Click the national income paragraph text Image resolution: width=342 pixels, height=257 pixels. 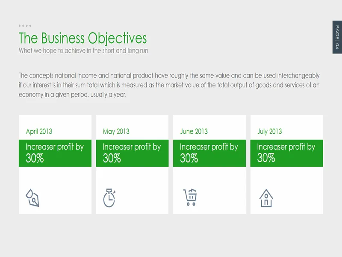[169, 85]
